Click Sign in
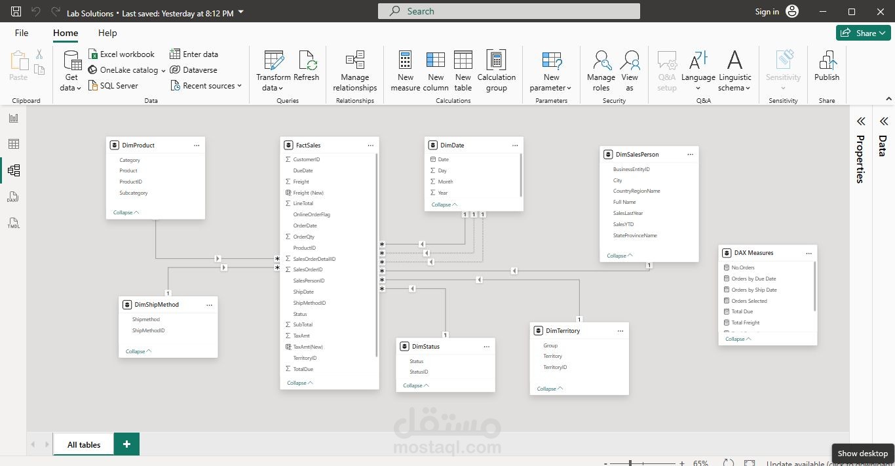 point(767,12)
